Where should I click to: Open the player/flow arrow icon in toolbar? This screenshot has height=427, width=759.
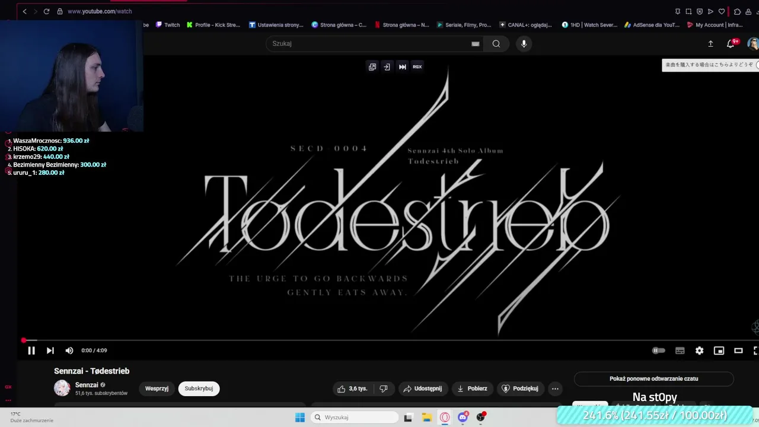click(710, 11)
